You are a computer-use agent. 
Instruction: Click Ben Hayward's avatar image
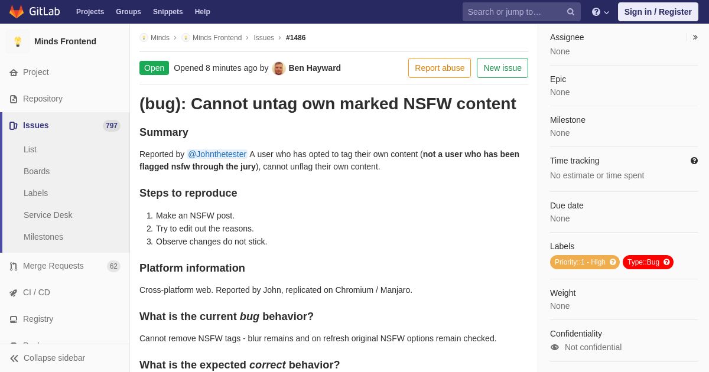[279, 68]
